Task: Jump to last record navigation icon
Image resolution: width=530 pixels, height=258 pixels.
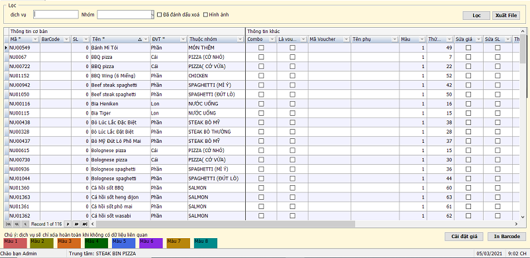Action: coord(85,224)
